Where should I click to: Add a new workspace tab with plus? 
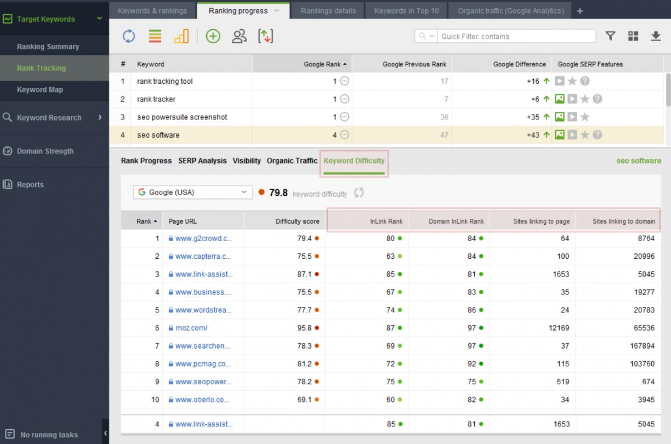pyautogui.click(x=581, y=11)
